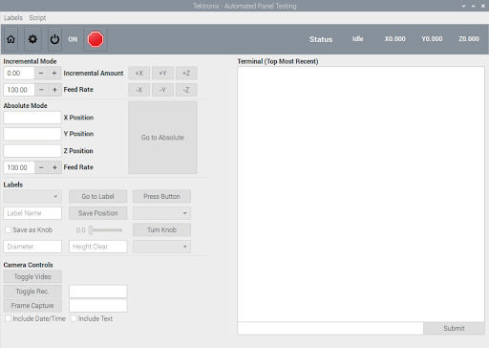Click the Label Name input field
This screenshot has width=489, height=348.
click(x=32, y=213)
